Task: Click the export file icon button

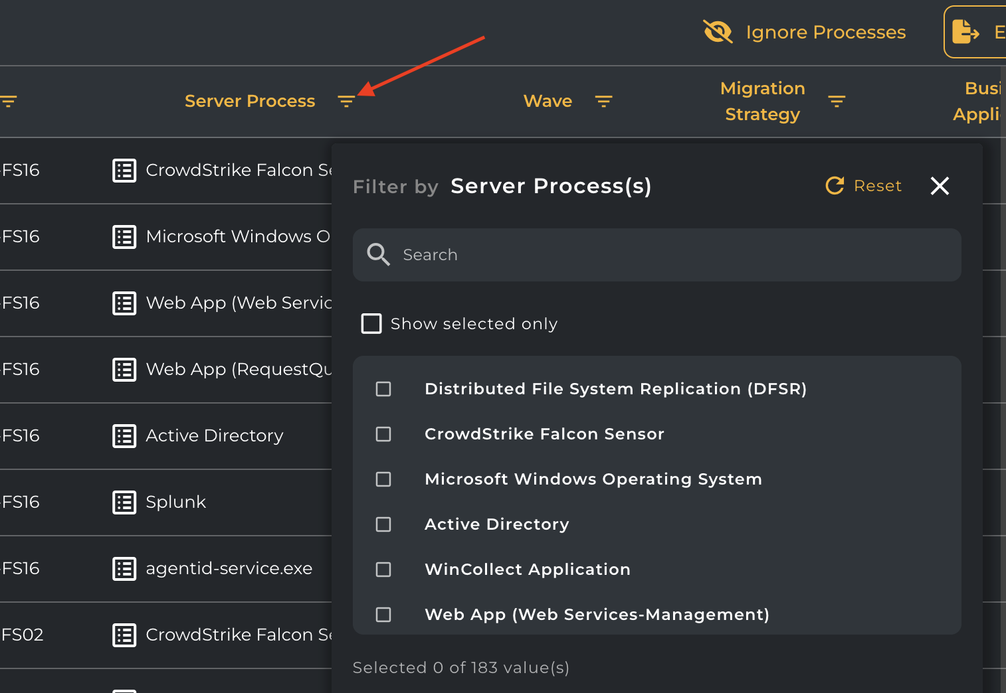Action: point(965,32)
